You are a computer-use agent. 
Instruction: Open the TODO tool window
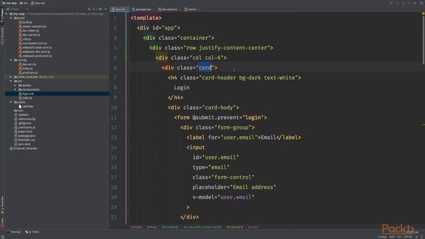click(32, 232)
